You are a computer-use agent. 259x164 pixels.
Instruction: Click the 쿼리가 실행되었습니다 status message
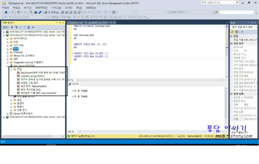tap(83, 136)
